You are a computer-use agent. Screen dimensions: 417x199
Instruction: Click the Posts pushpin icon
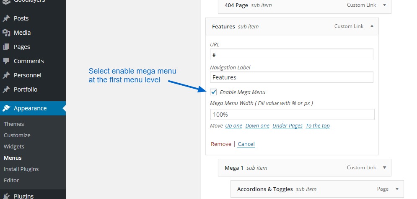click(x=6, y=18)
